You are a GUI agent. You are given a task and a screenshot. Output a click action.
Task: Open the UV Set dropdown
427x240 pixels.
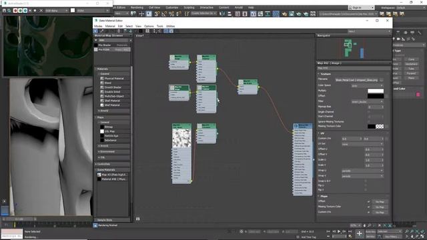pos(362,144)
